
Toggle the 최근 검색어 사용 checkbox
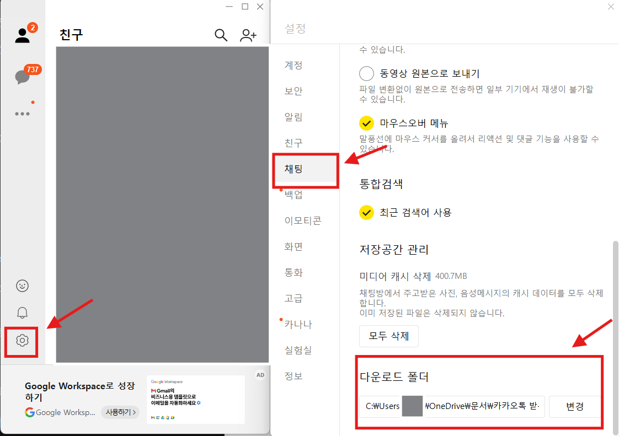[366, 213]
